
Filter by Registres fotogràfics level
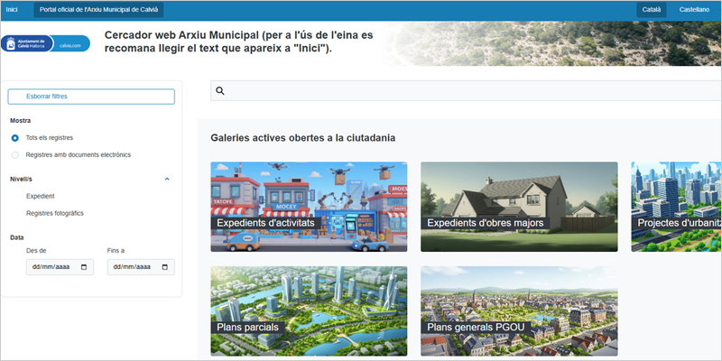coord(55,214)
